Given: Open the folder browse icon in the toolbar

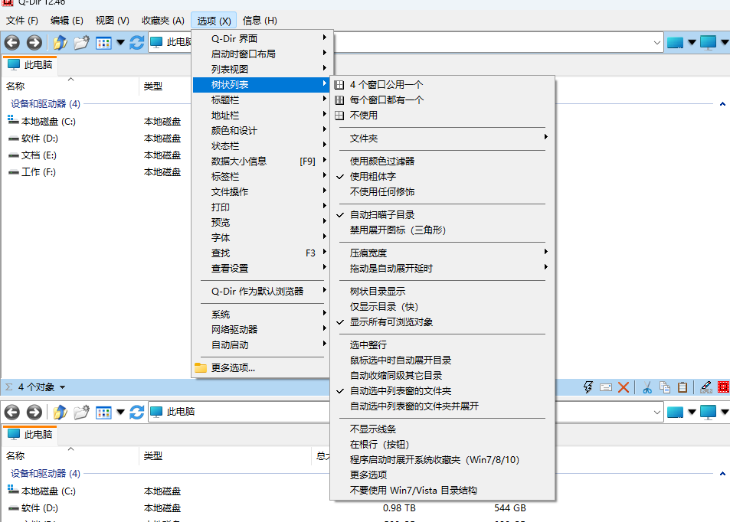Looking at the screenshot, I should pyautogui.click(x=80, y=43).
